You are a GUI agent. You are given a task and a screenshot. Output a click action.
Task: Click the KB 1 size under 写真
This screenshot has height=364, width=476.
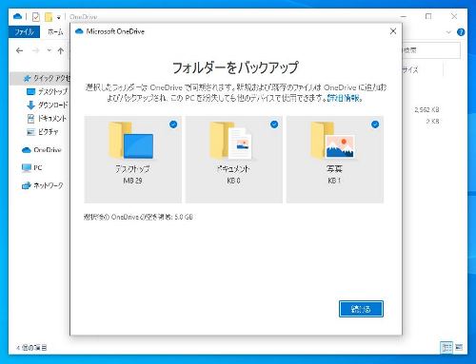(x=334, y=181)
